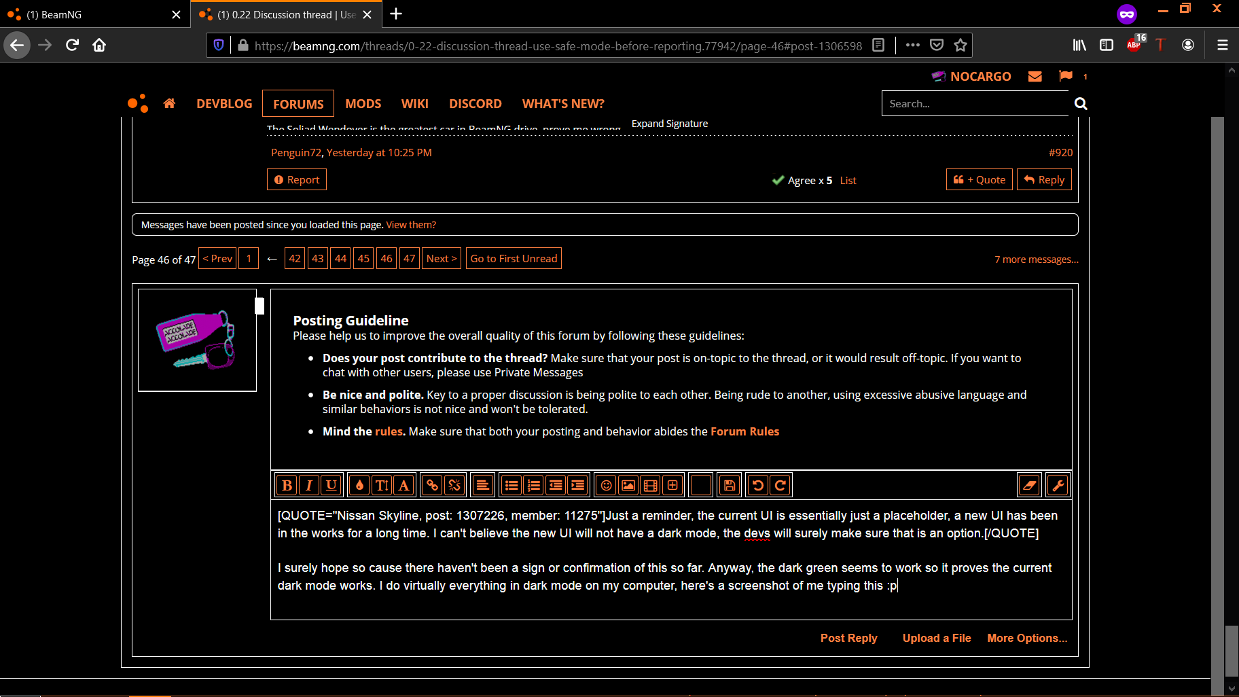Click Next > page button

[442, 258]
